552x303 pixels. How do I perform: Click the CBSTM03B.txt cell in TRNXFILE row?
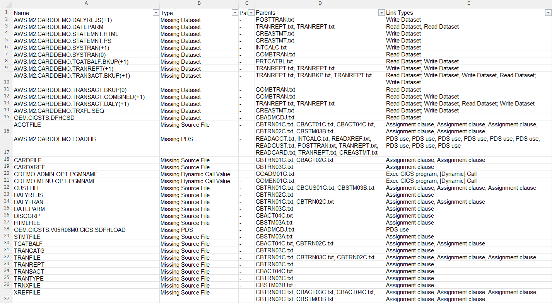click(x=320, y=285)
